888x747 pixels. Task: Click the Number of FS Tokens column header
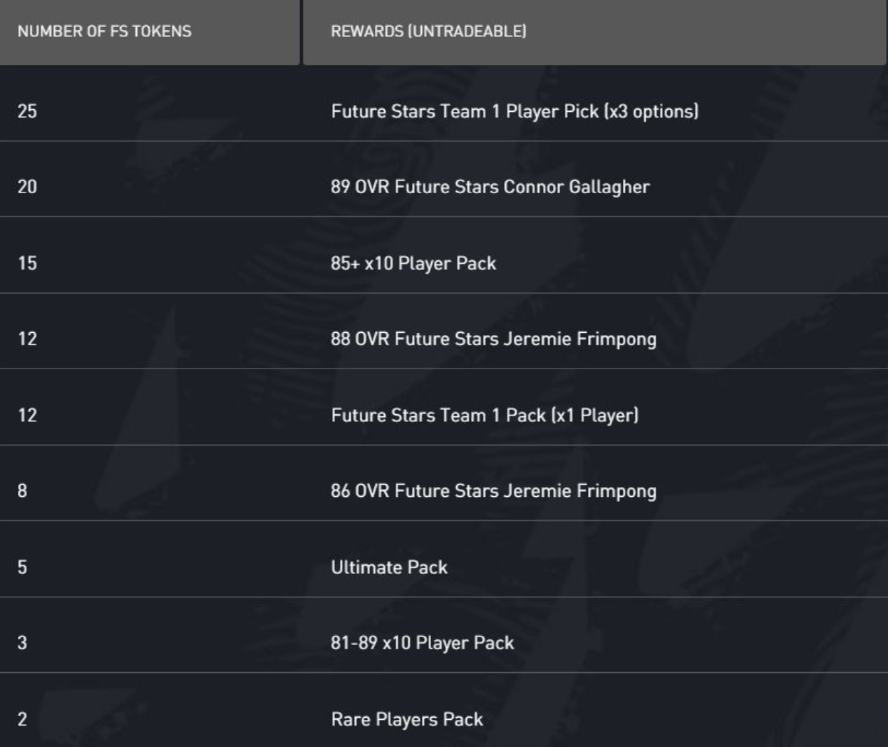105,31
